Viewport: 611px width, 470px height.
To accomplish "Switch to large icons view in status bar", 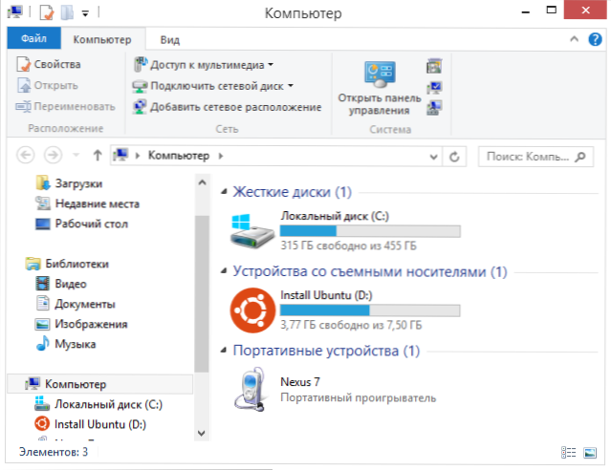I will [590, 453].
